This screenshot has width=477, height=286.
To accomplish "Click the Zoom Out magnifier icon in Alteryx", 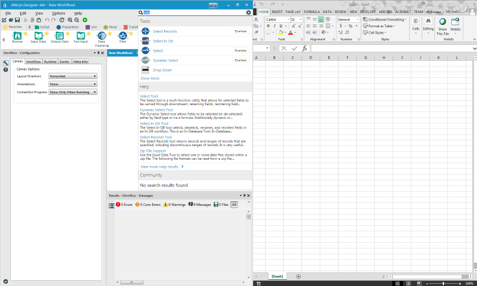I will click(x=77, y=20).
